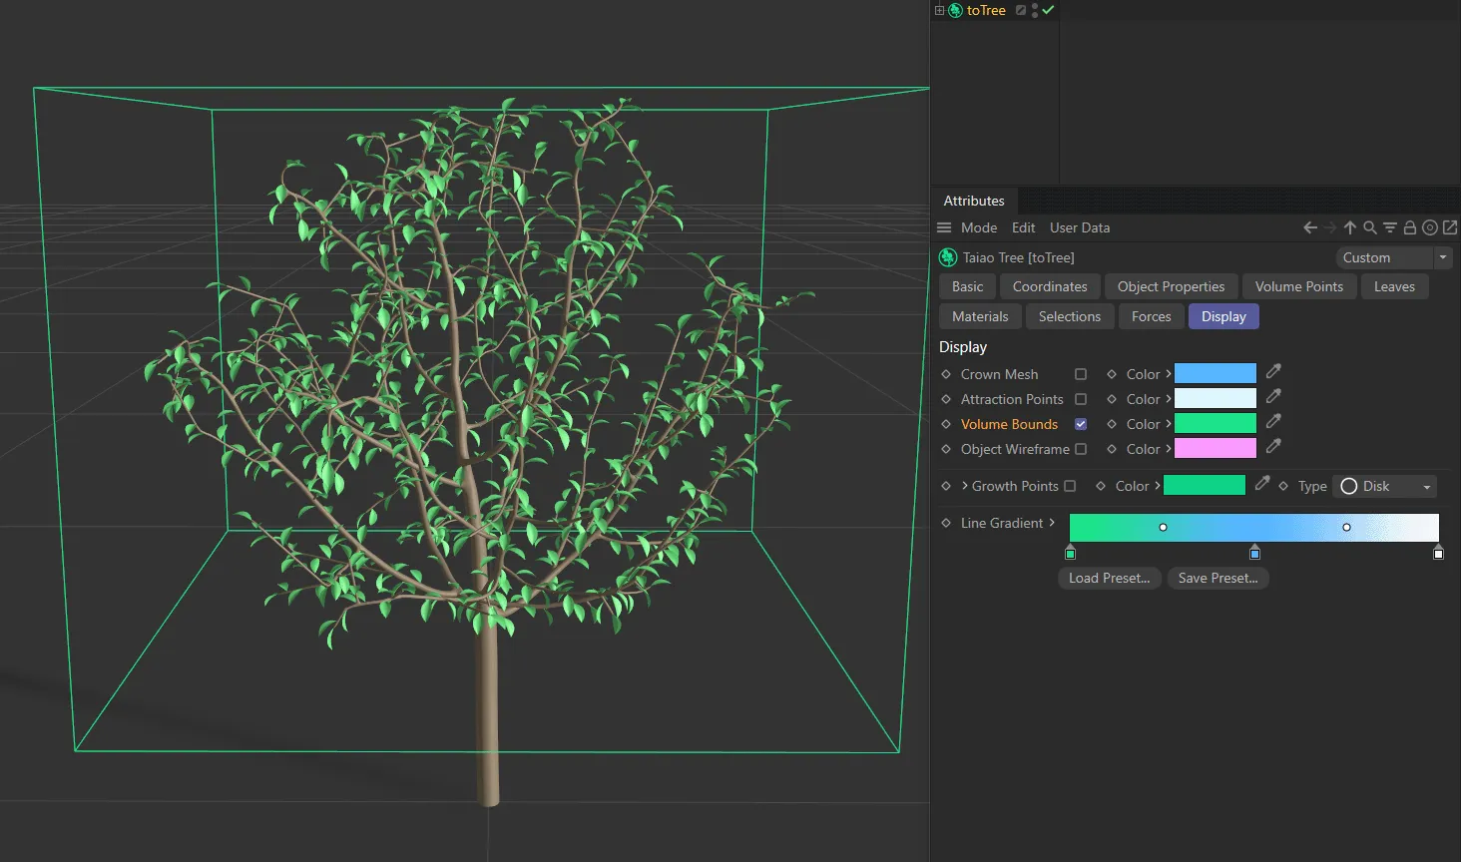Click the up arrow navigation icon
The image size is (1461, 862).
click(x=1350, y=227)
